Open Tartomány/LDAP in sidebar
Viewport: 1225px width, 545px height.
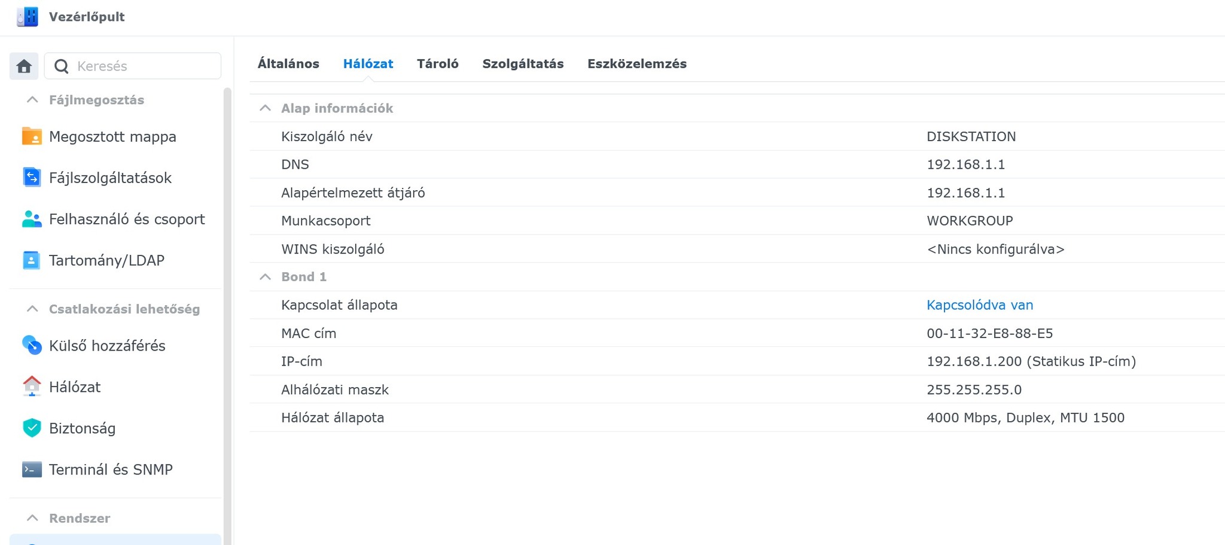pos(106,260)
